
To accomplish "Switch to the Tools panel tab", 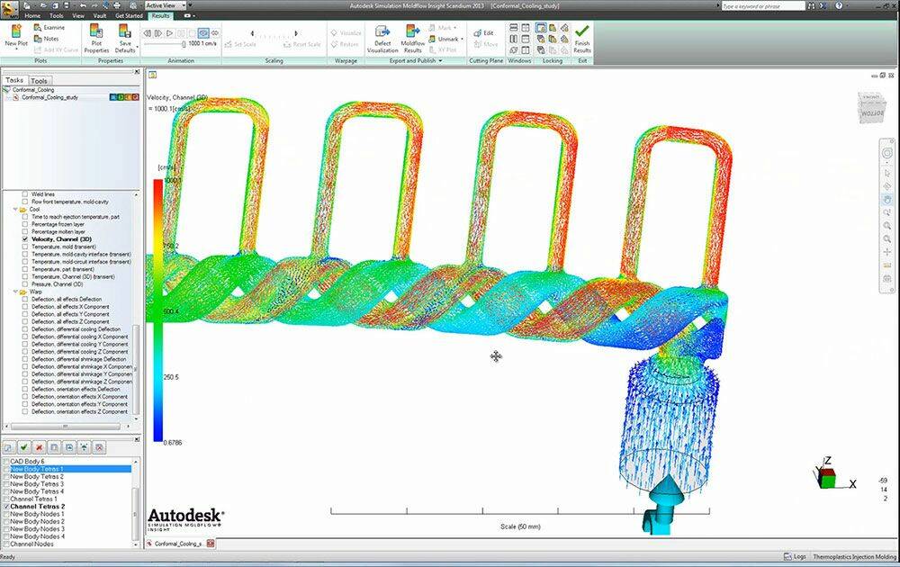I will click(39, 81).
